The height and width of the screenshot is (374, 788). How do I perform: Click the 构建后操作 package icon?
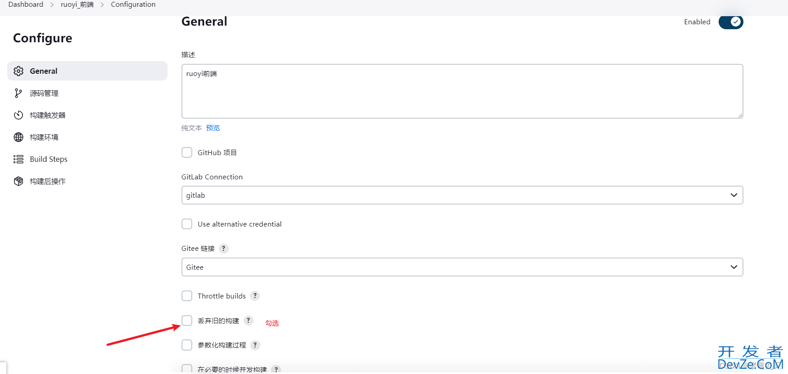[x=18, y=181]
